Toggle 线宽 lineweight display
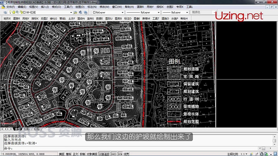 tap(126, 154)
